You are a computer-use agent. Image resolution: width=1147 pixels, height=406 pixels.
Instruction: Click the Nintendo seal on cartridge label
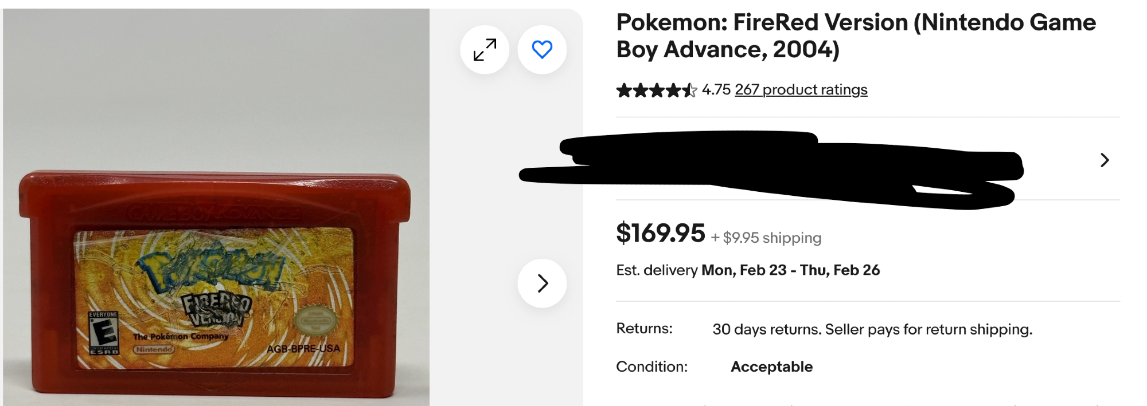[x=313, y=321]
